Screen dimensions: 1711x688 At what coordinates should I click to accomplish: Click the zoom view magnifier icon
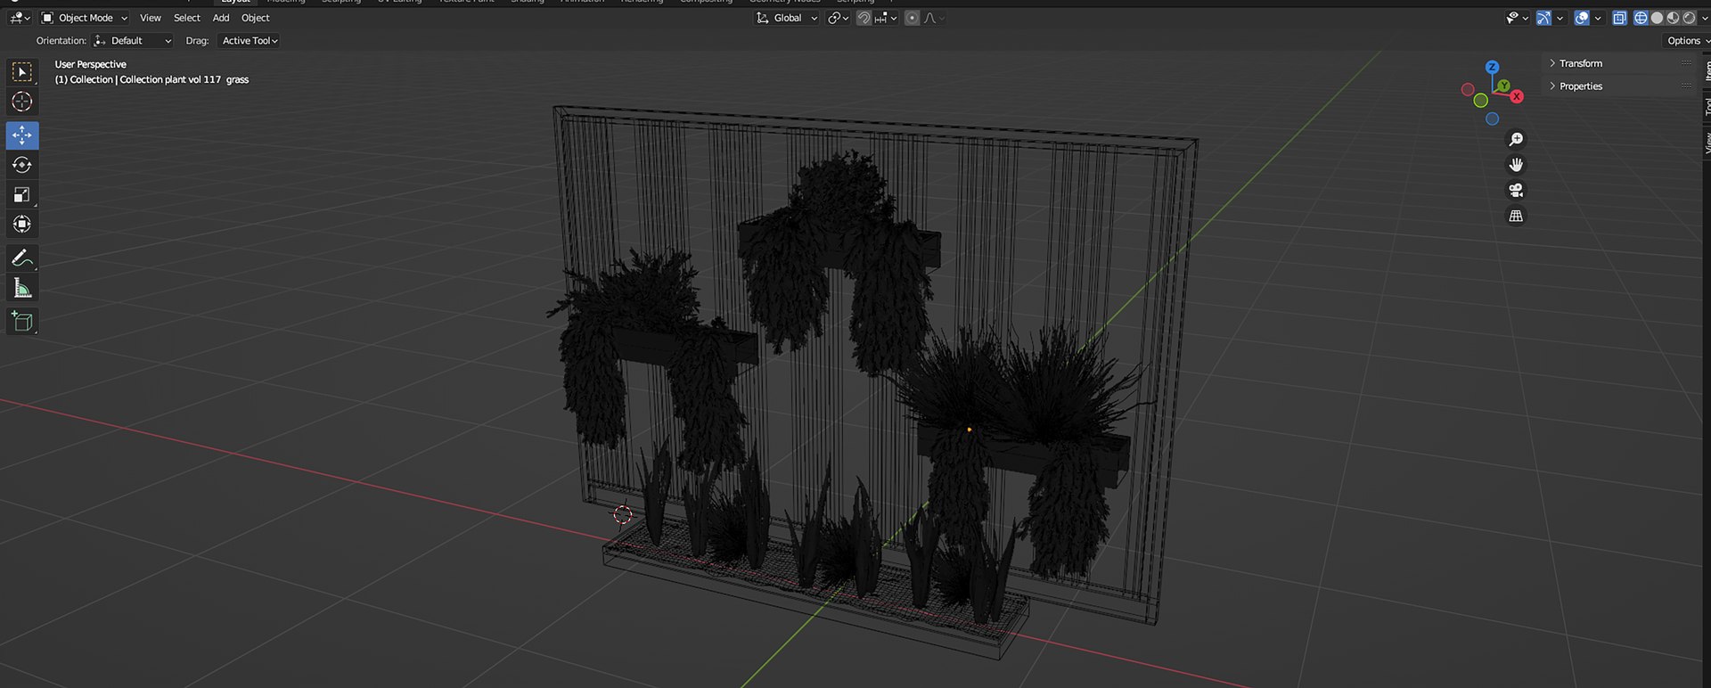pos(1516,139)
